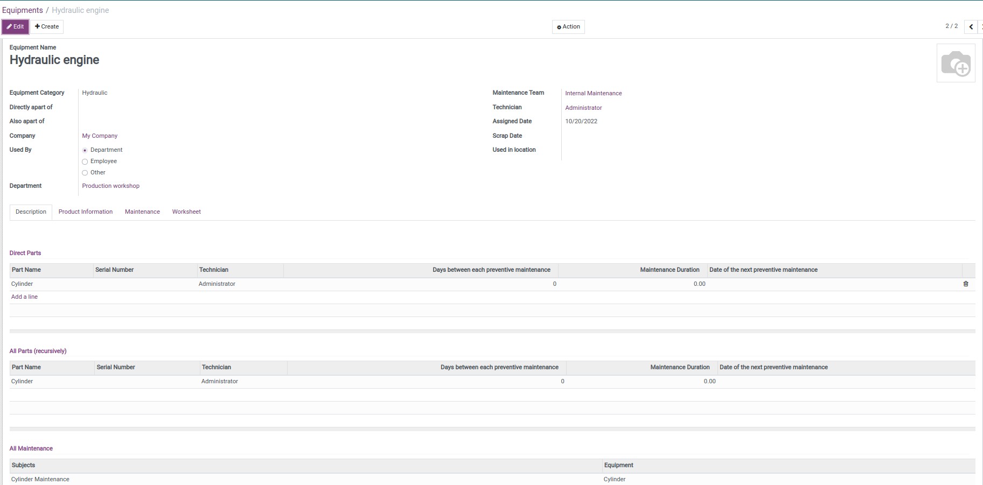Sort Direct Parts by Part Name header

tap(26, 270)
